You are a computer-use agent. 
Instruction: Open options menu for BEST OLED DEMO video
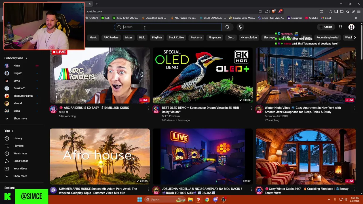(251, 108)
